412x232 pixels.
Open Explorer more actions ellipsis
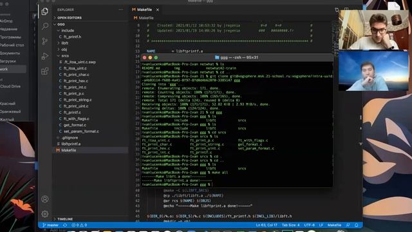(x=120, y=10)
